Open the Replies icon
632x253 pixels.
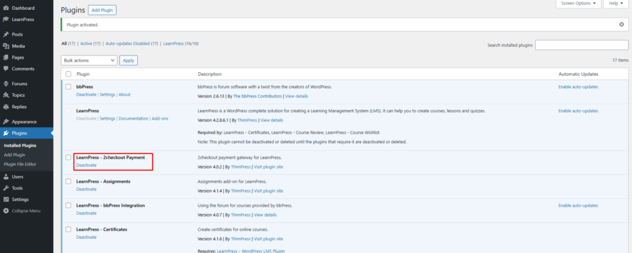coord(6,107)
